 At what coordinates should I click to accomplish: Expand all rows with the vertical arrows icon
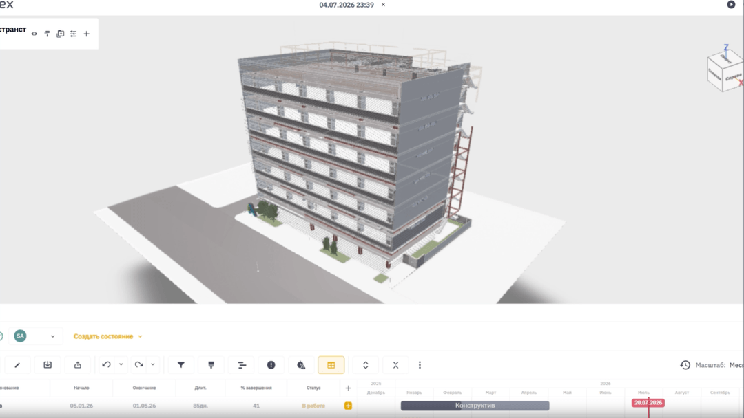coord(365,365)
